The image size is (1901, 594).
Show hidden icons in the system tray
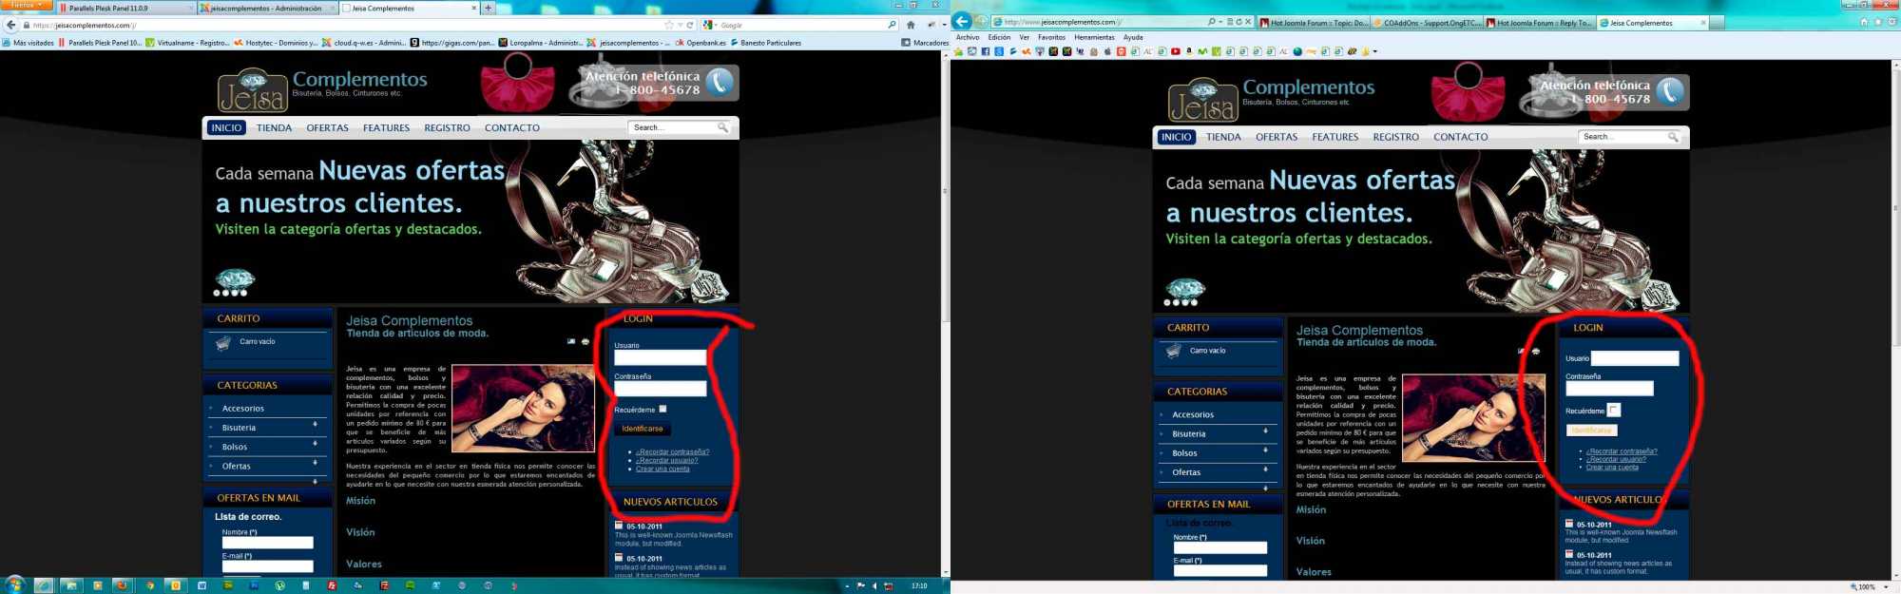point(847,585)
